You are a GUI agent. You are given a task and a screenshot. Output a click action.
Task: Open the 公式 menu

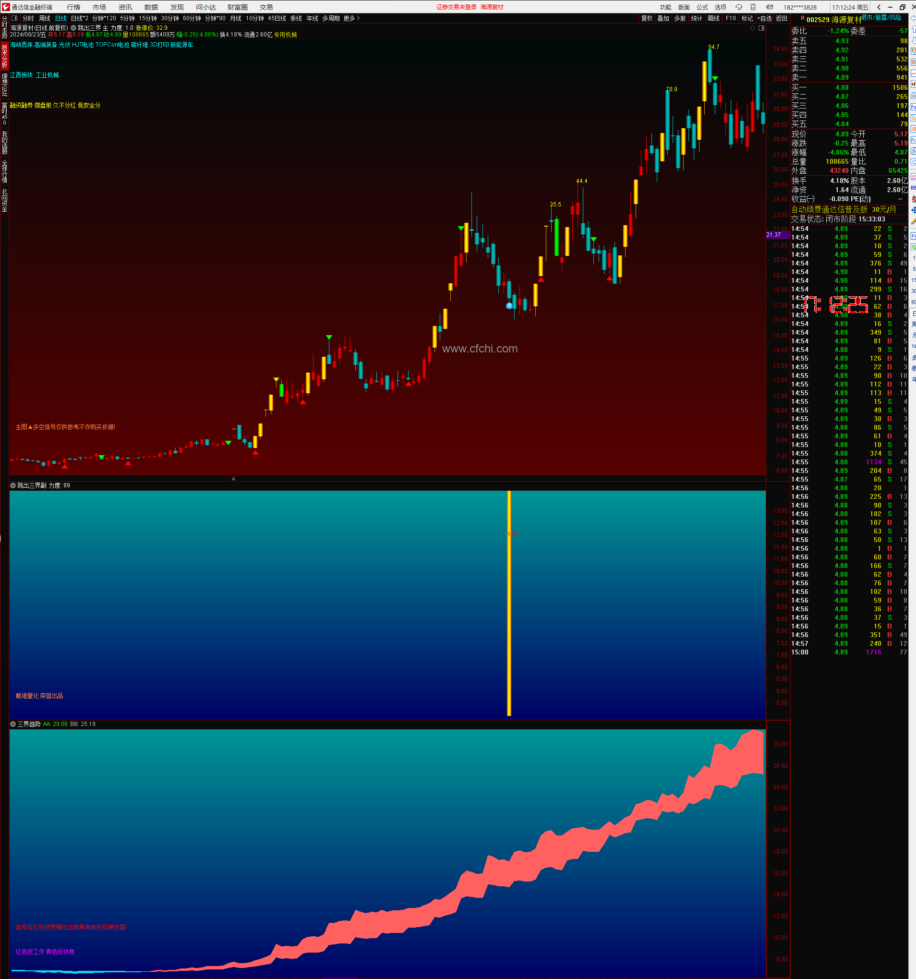tap(702, 7)
